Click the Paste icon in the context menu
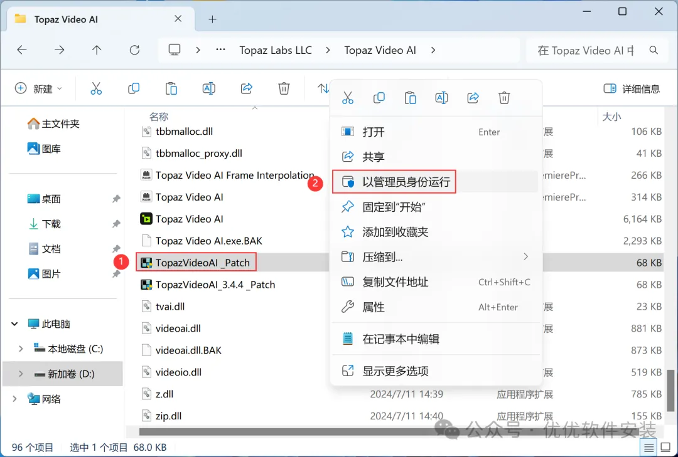The image size is (678, 457). 411,98
